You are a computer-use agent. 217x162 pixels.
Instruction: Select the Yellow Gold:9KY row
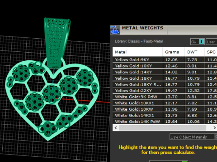point(165,59)
